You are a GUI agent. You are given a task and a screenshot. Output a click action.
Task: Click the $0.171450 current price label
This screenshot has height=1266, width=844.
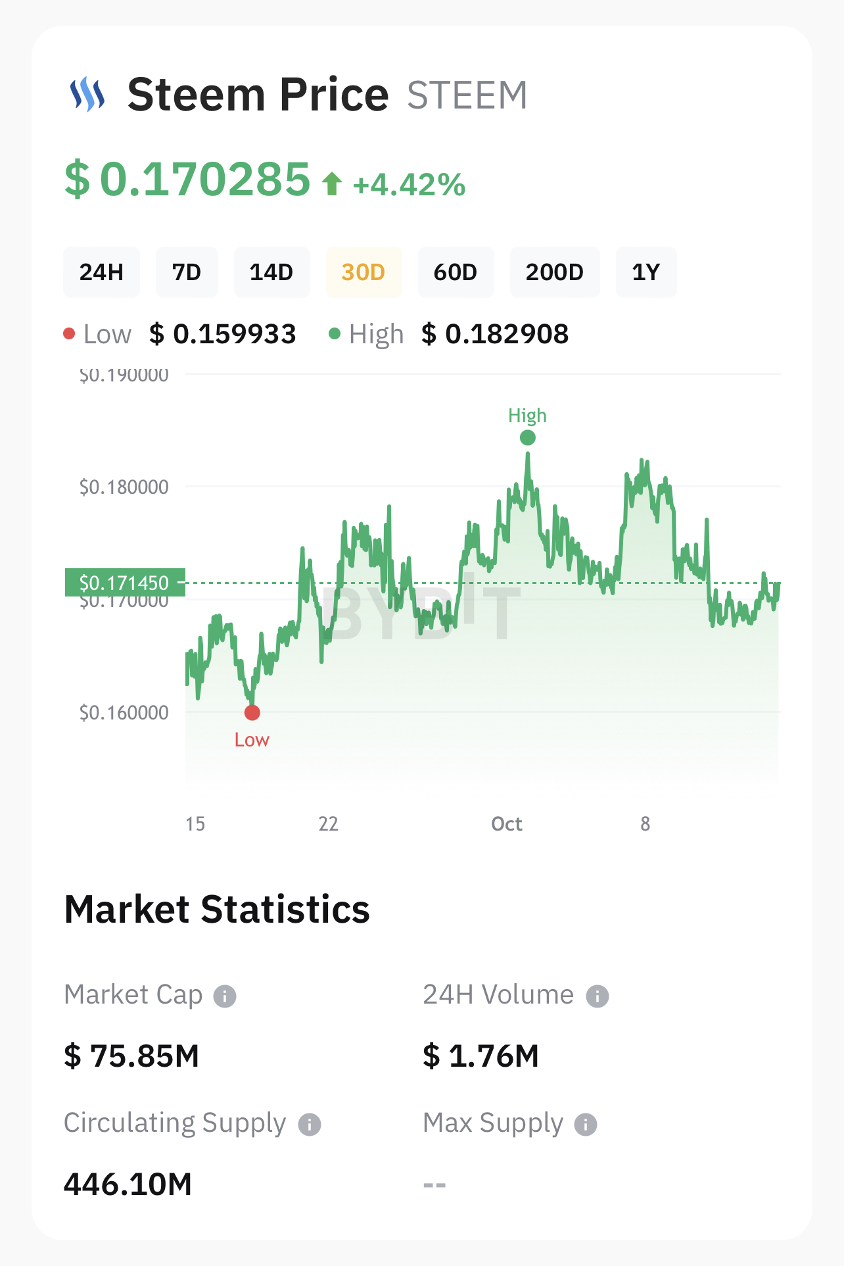[x=124, y=583]
